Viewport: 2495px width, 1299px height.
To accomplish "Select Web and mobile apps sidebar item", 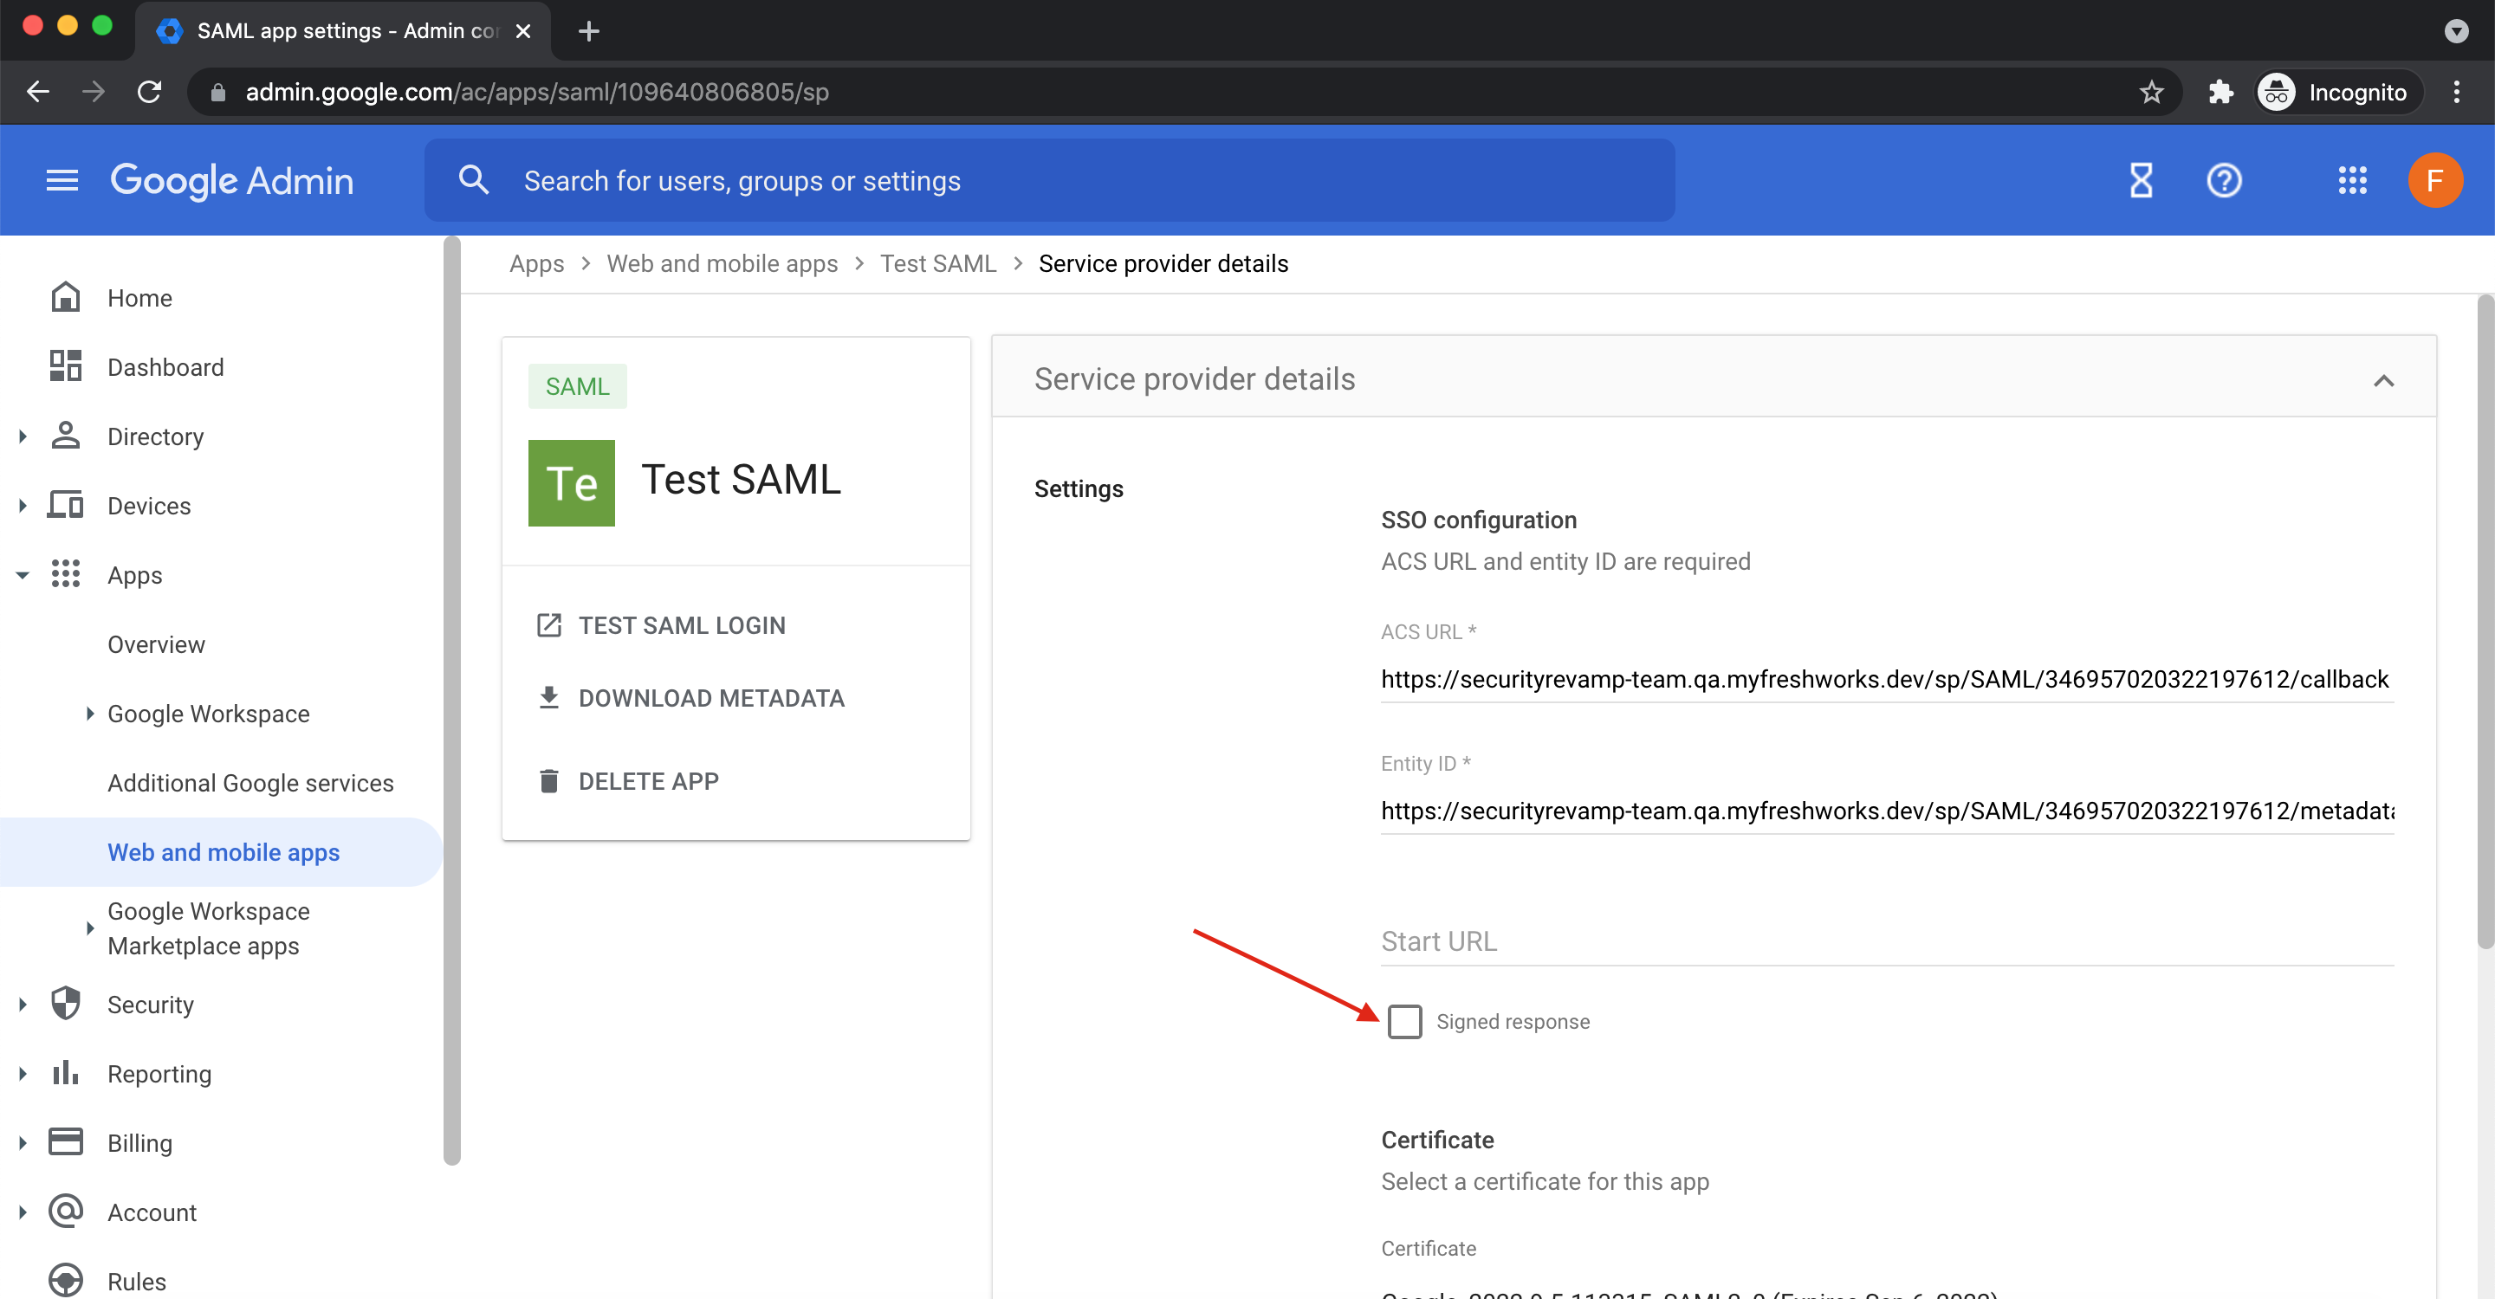I will click(223, 852).
